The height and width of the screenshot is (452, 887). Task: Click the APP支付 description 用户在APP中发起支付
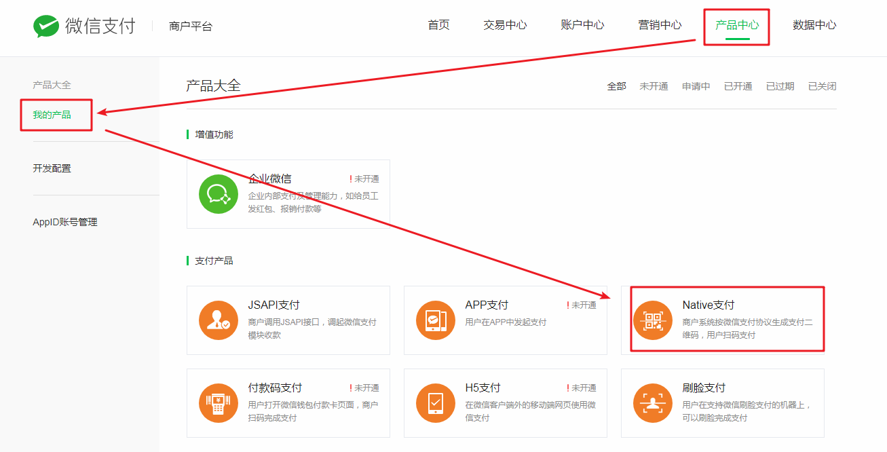point(506,322)
